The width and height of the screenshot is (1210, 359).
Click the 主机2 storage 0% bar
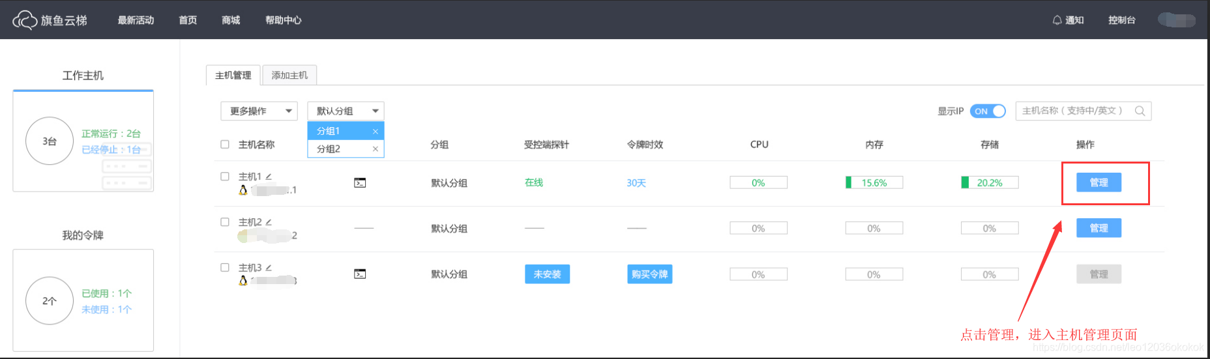(989, 228)
